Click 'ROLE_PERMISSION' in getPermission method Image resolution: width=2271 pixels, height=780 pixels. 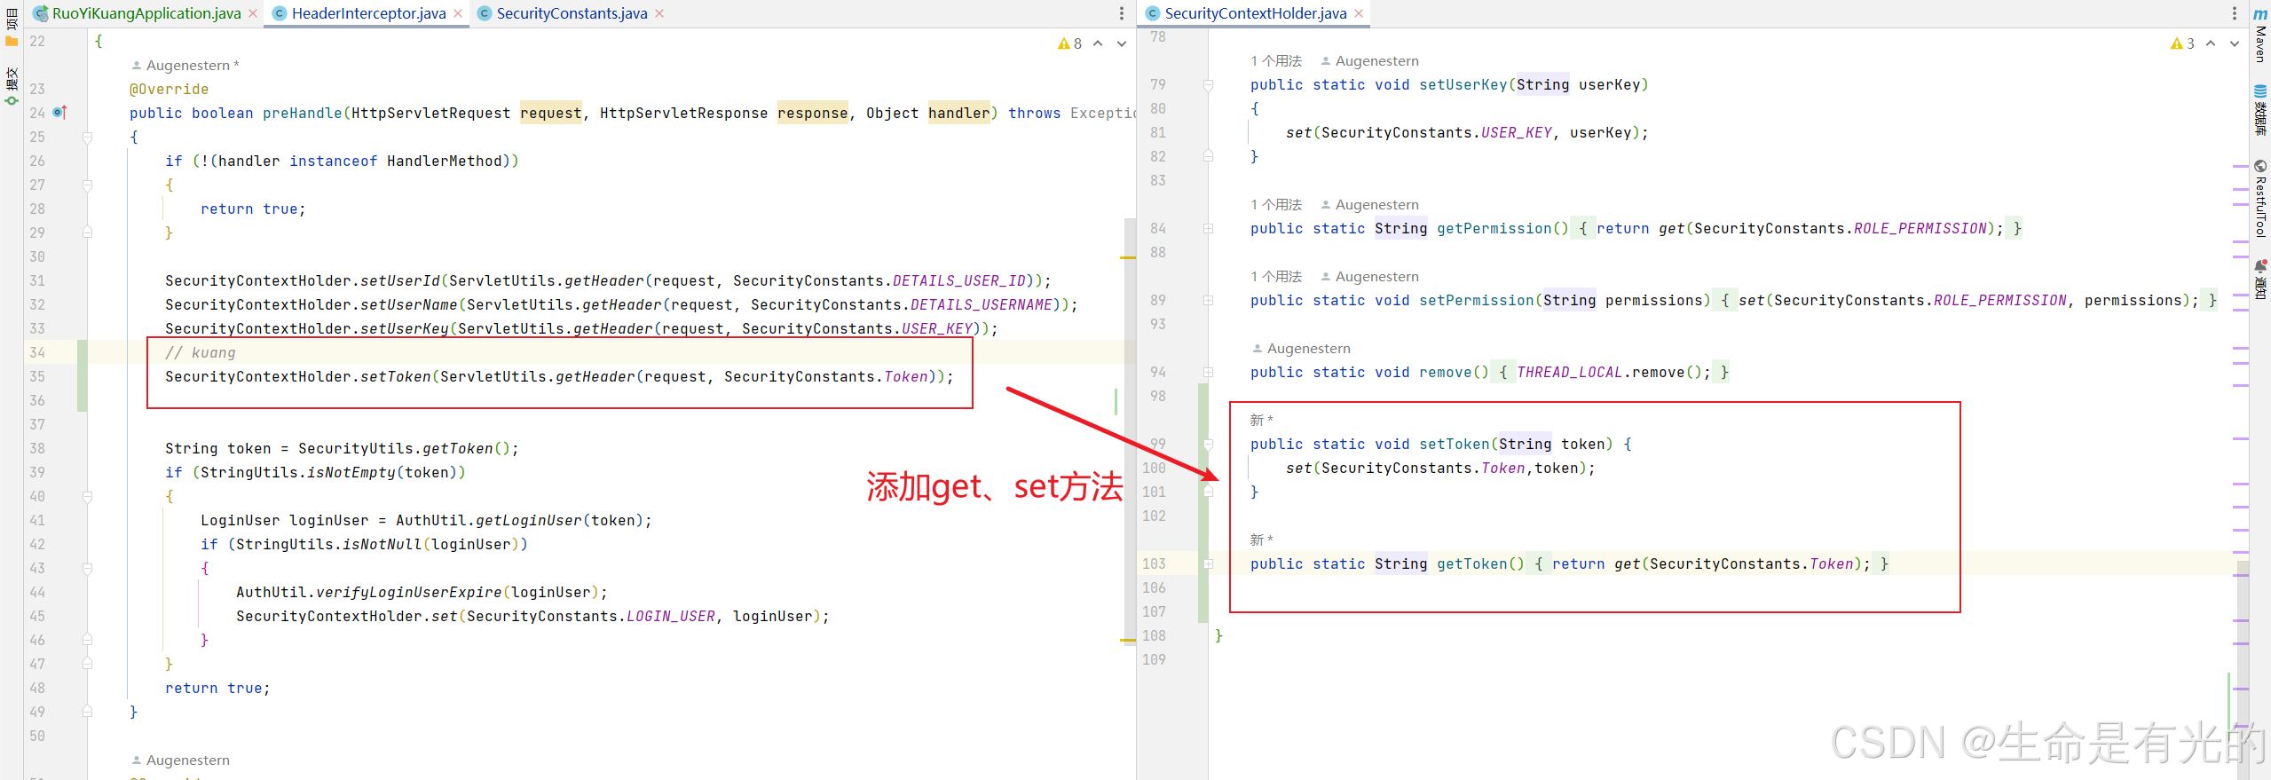1920,228
